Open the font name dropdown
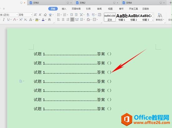The width and height of the screenshot is (172, 128). (17, 15)
